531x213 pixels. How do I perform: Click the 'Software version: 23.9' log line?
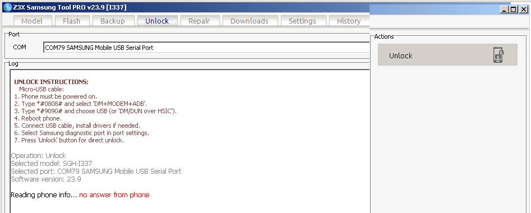46,179
